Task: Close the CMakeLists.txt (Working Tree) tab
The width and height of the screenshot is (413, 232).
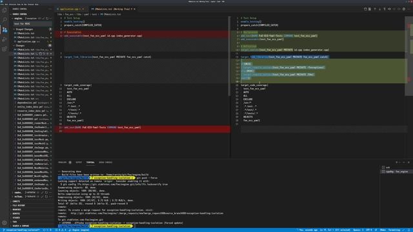Action: pyautogui.click(x=135, y=9)
